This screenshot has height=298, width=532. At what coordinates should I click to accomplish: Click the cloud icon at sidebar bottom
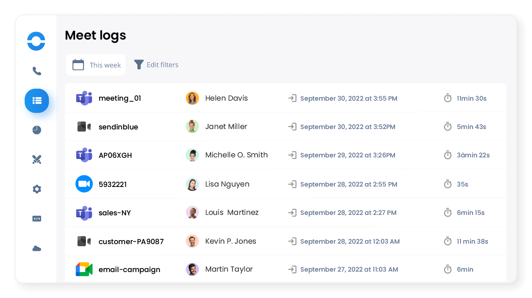(x=37, y=248)
